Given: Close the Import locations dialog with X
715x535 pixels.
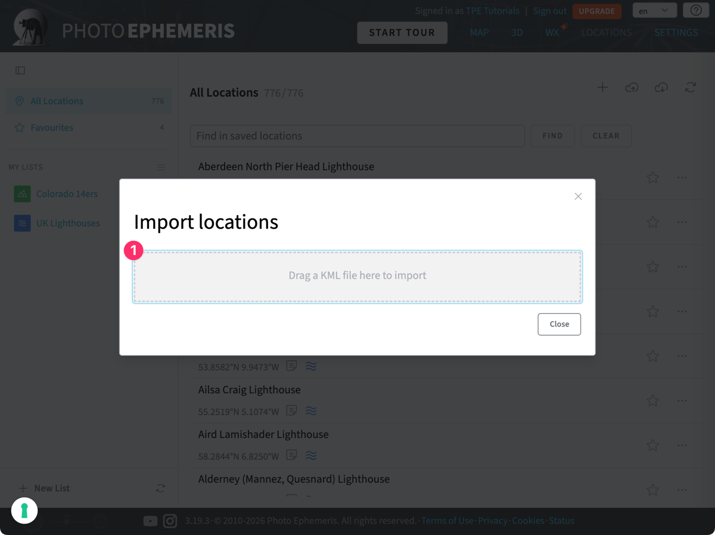Looking at the screenshot, I should click(x=578, y=197).
